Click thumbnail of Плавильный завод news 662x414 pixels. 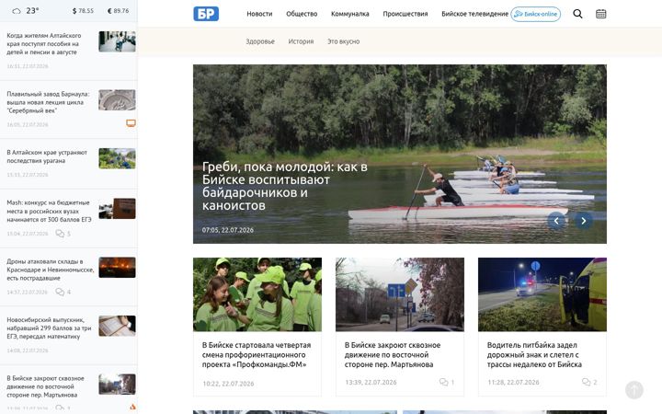pyautogui.click(x=117, y=99)
